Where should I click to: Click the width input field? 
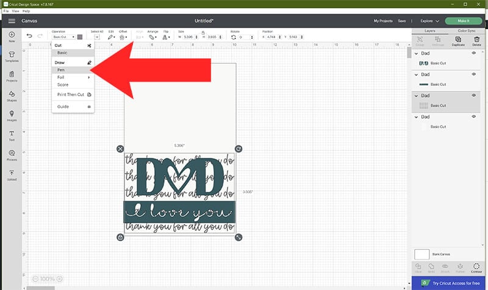point(188,37)
